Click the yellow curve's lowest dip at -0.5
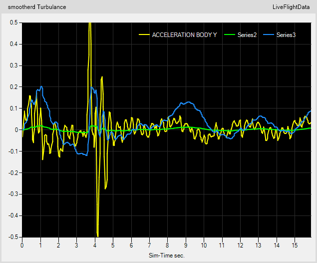 pyautogui.click(x=98, y=235)
